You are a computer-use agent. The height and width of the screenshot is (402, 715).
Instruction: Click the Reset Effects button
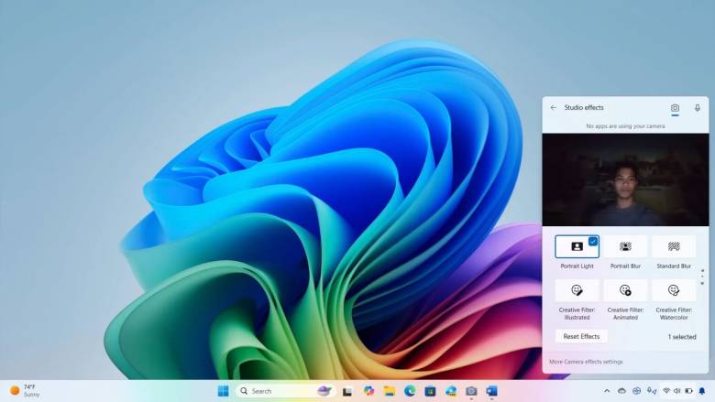(x=581, y=336)
